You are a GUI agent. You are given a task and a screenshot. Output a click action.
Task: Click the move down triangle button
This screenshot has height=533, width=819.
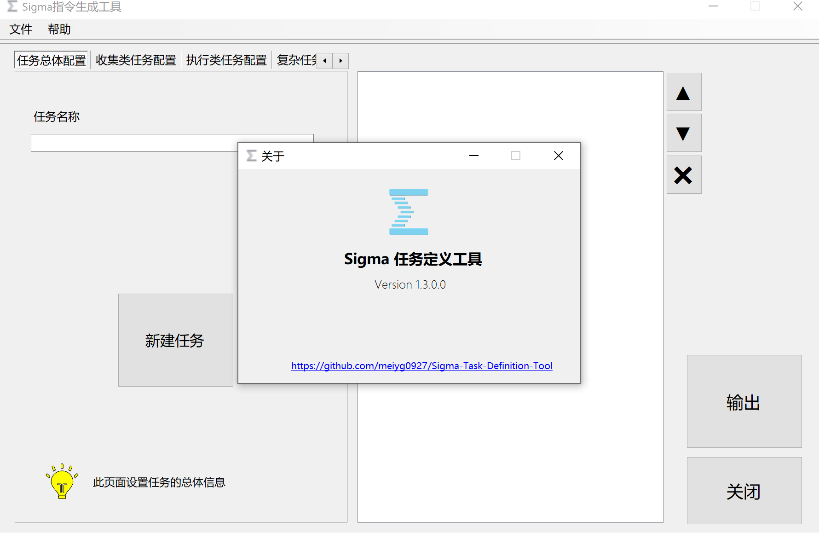coord(684,133)
